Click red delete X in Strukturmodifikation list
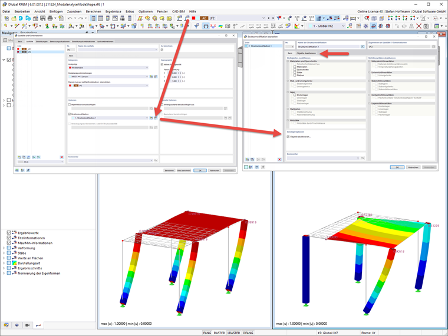Viewport: 448px width, 336px height. (279, 159)
